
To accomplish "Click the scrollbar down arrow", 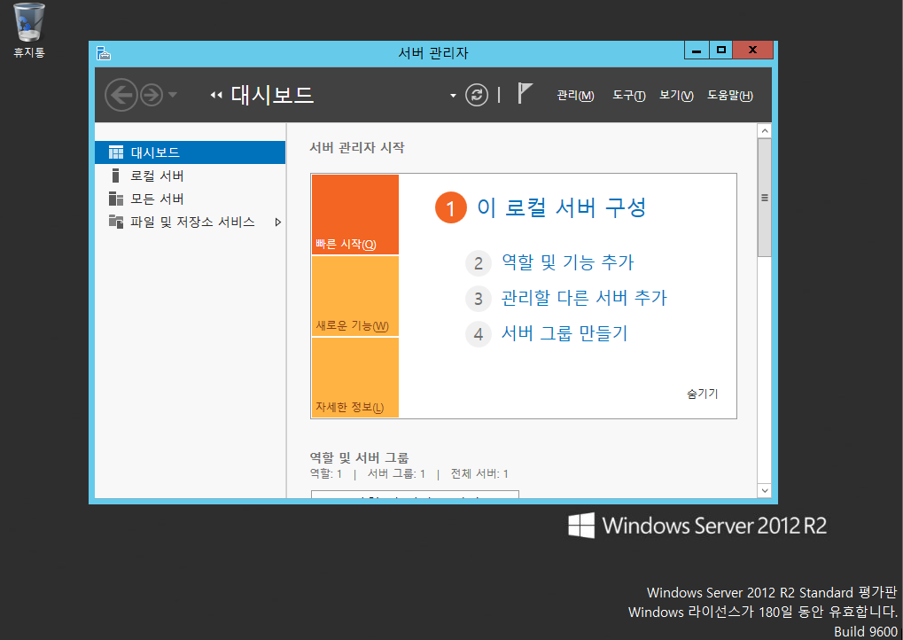I will tap(764, 491).
